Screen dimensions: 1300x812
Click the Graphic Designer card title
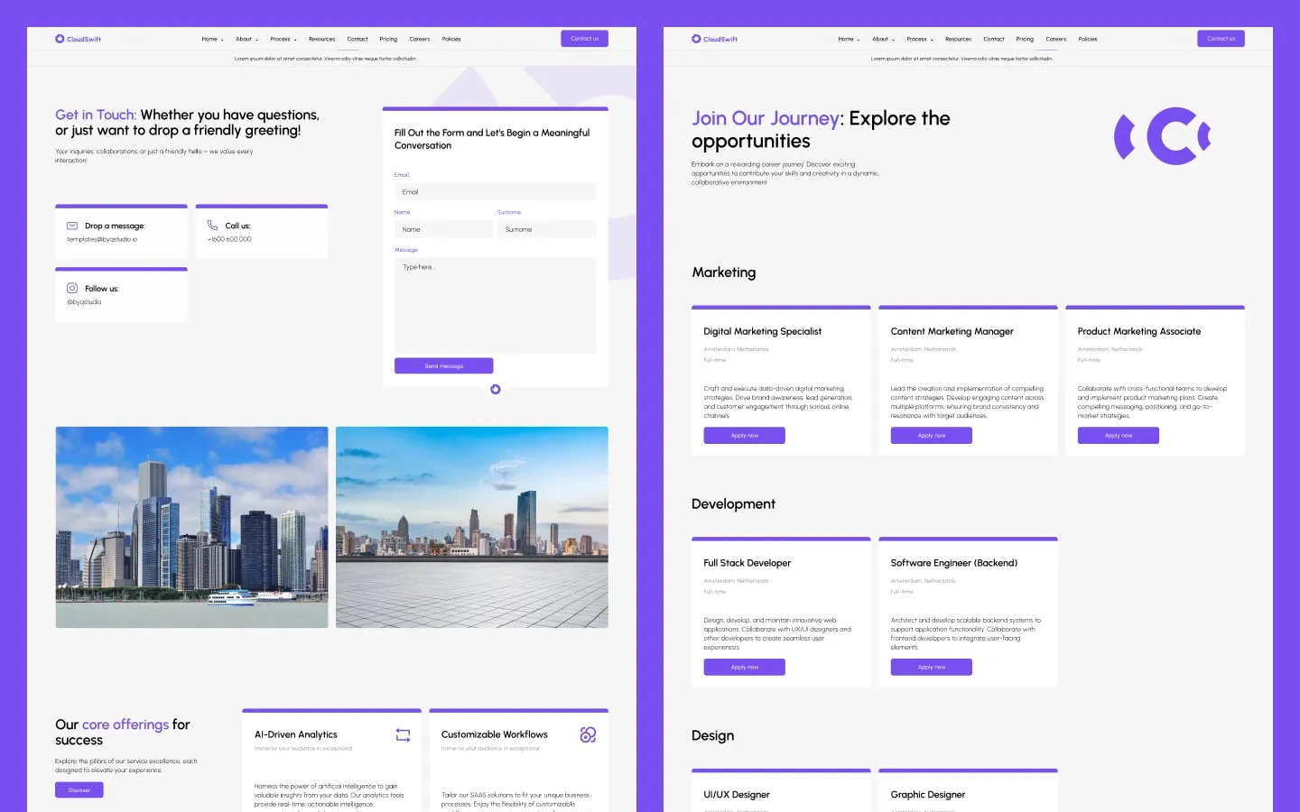(928, 795)
